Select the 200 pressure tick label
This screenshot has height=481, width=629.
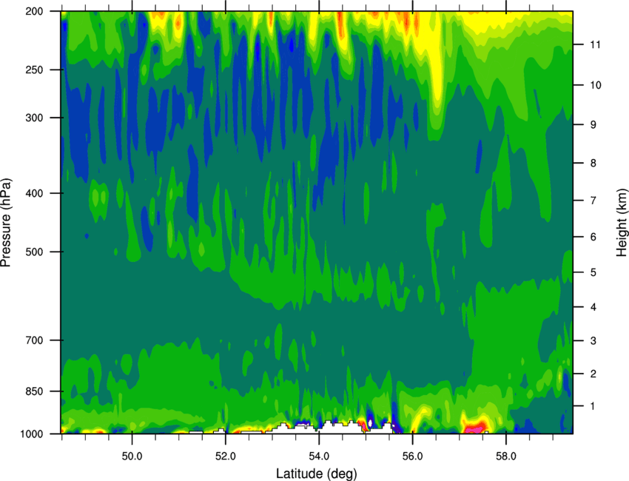pos(35,11)
